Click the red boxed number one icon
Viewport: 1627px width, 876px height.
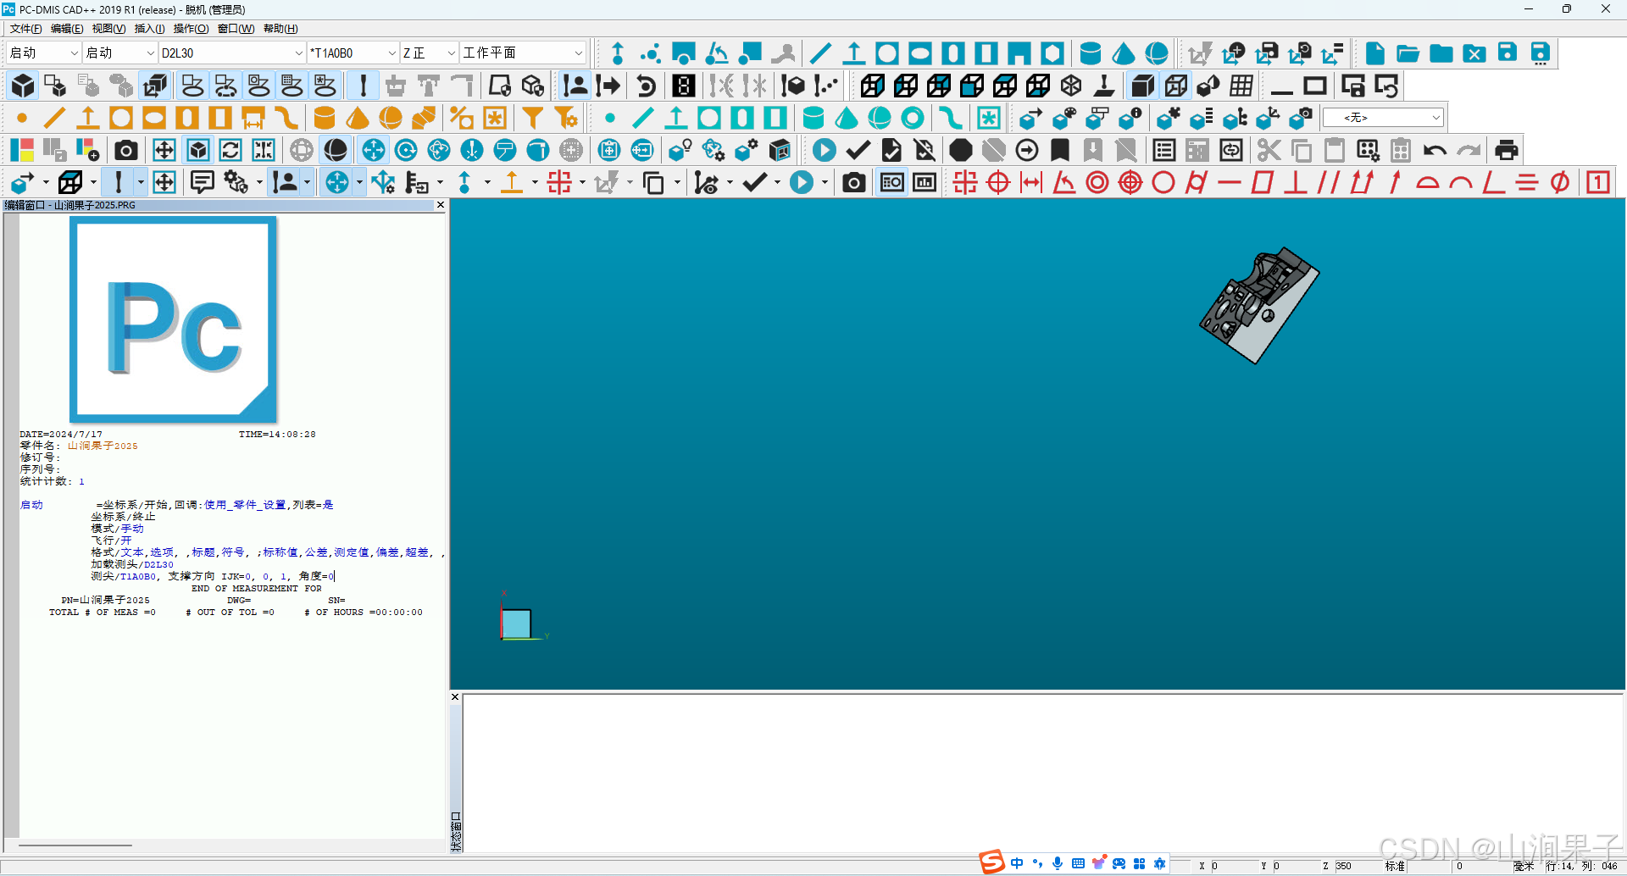[1598, 182]
